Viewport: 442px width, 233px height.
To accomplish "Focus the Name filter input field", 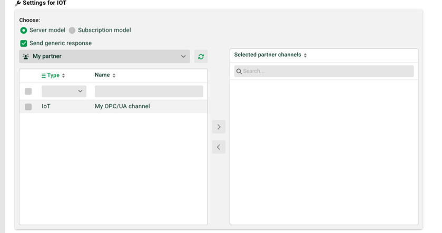I will pyautogui.click(x=149, y=91).
